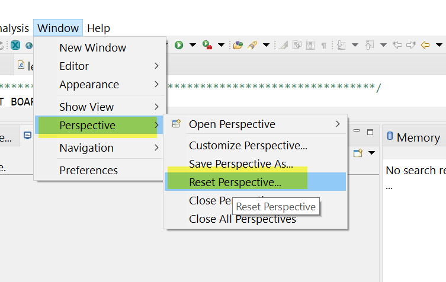Viewport: 446px width, 282px height.
Task: Click the Memory tab cylinder icon
Action: (x=390, y=136)
